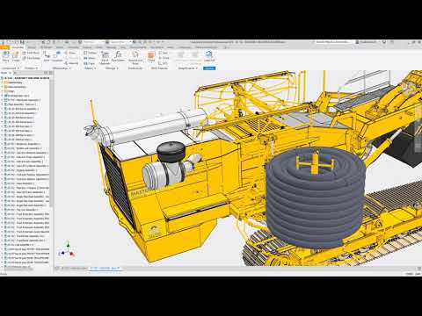Activate the Free Rotate tool
The height and width of the screenshot is (316, 422).
(31, 58)
